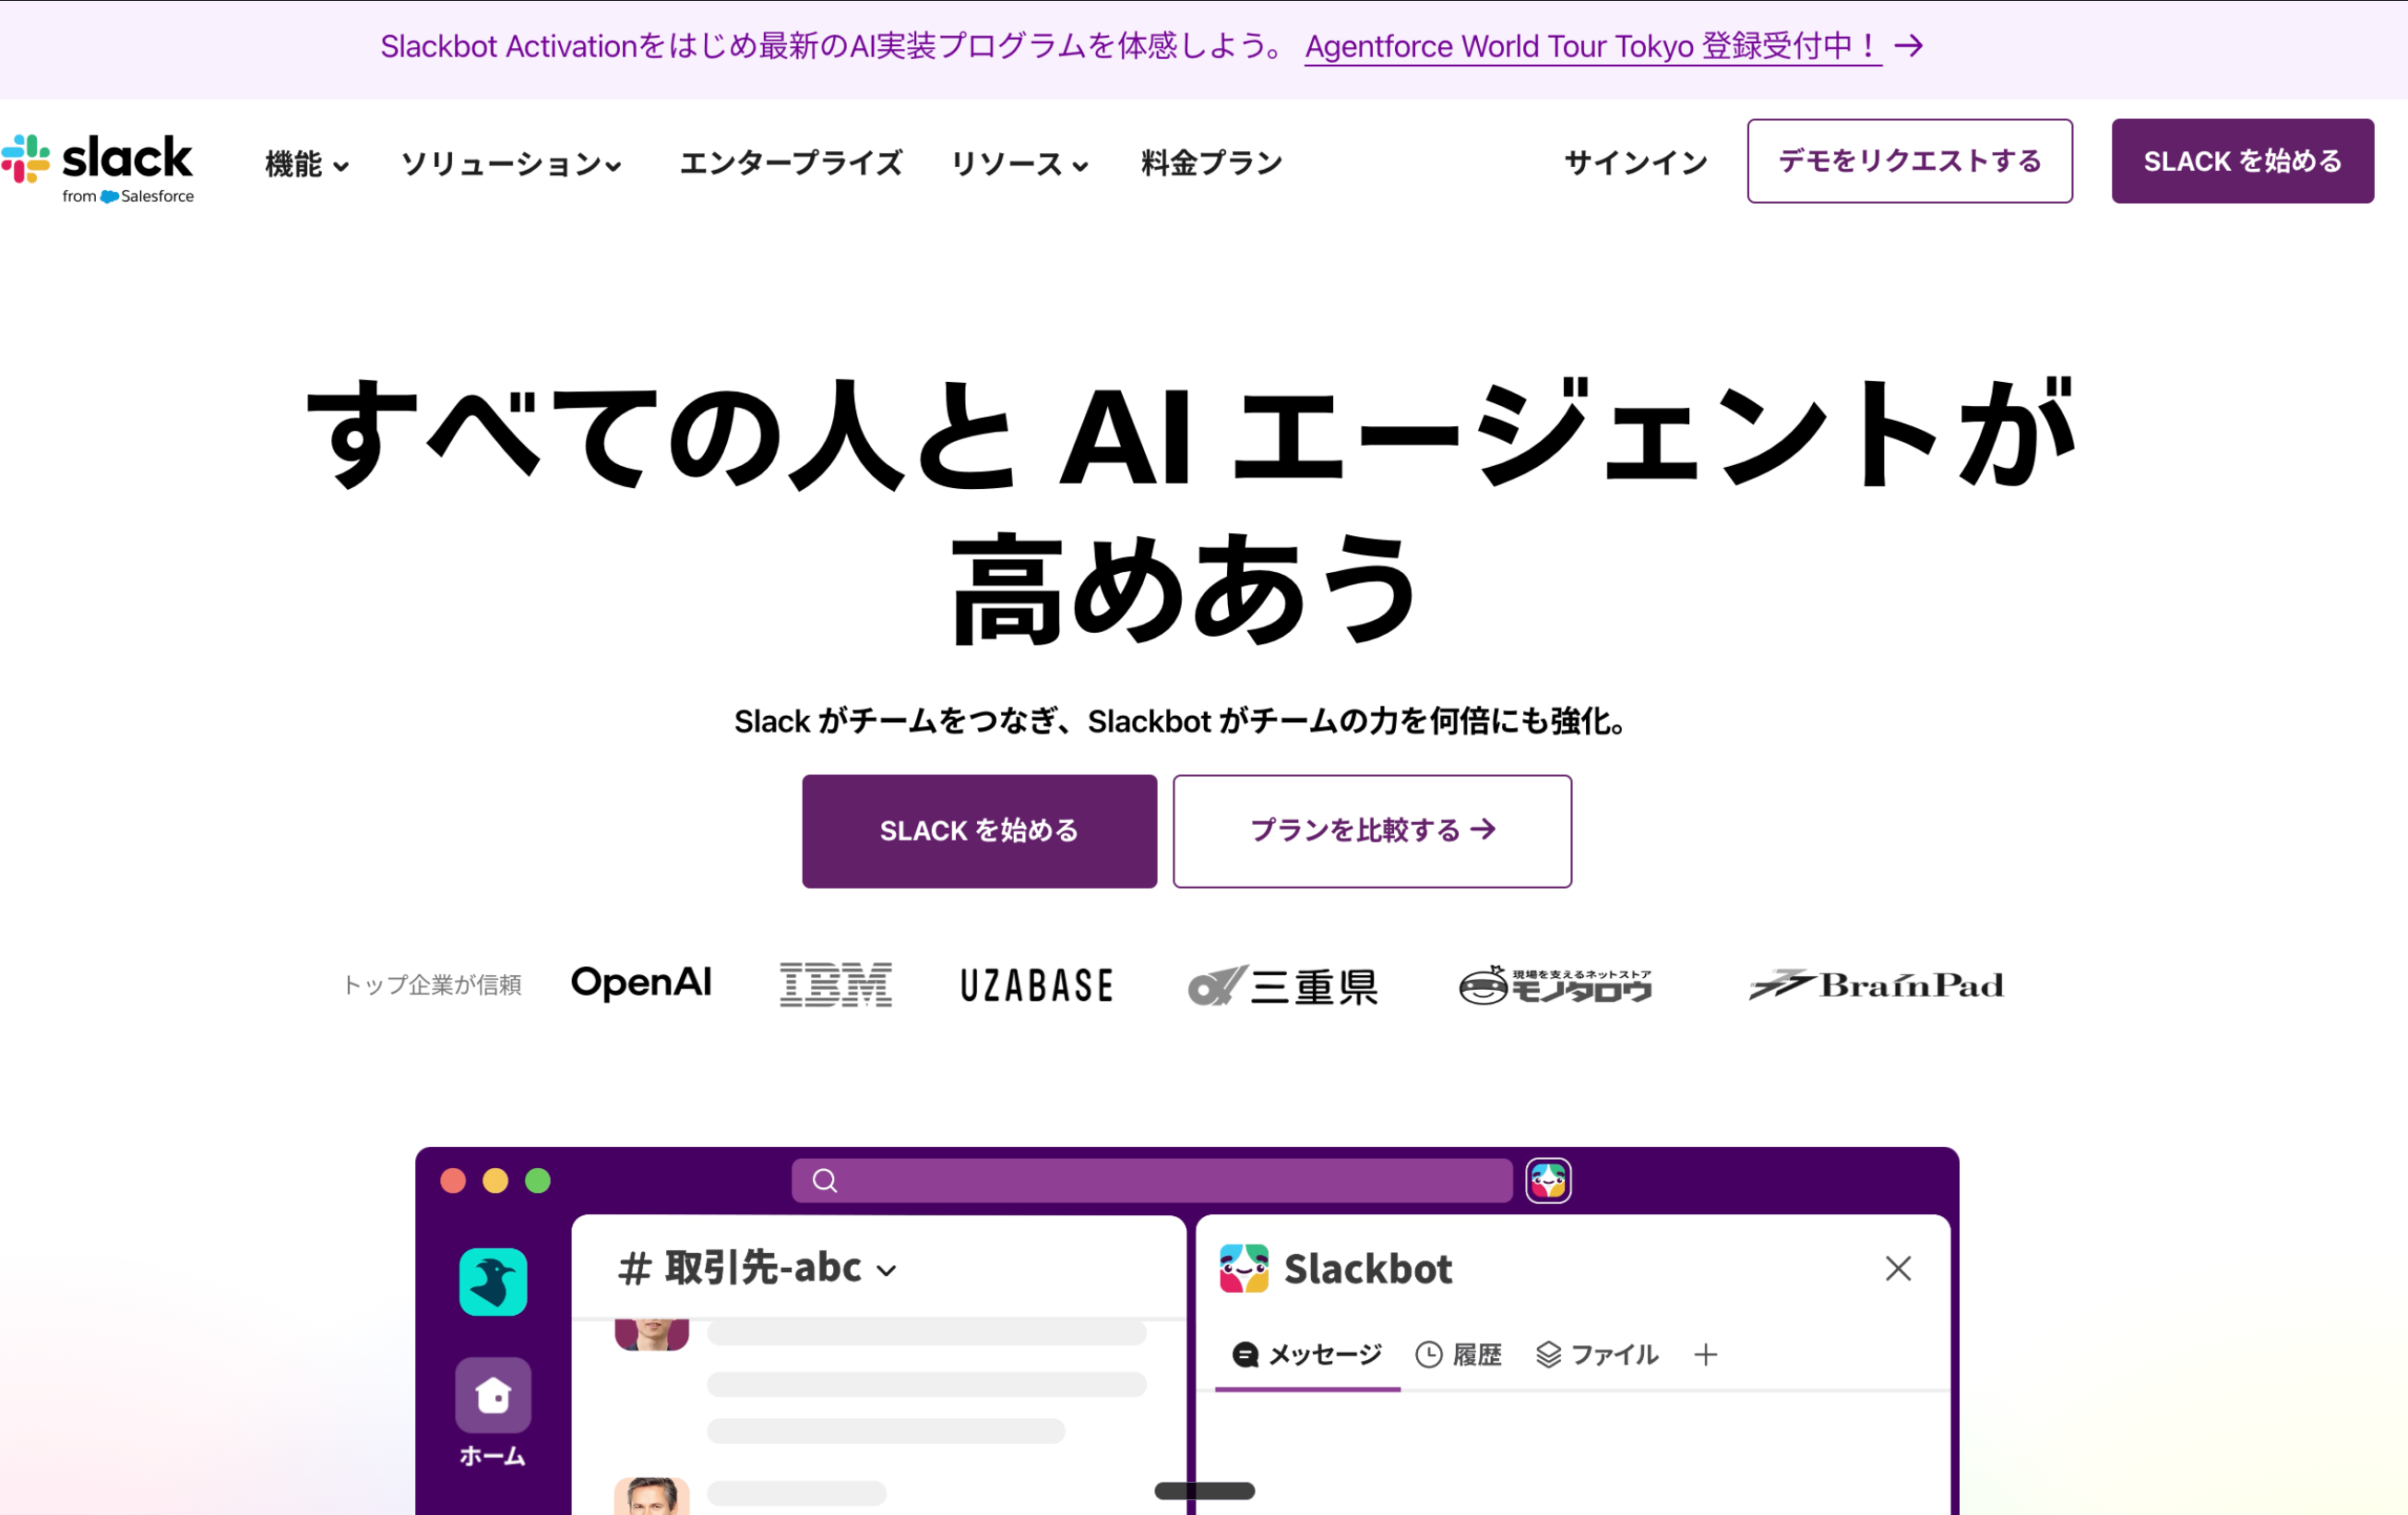2408x1515 pixels.
Task: Click the Slackbot title text in panel
Action: [1368, 1269]
